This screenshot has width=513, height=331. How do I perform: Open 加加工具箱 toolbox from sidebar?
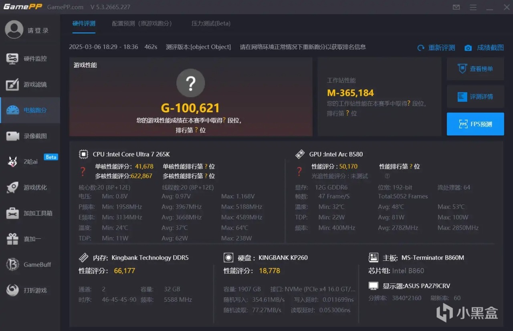click(x=30, y=213)
